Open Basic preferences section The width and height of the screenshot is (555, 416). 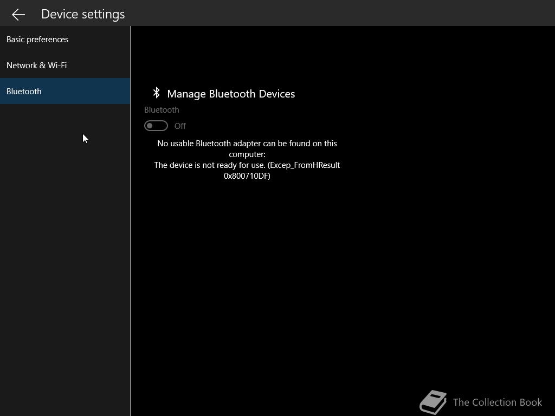65,39
